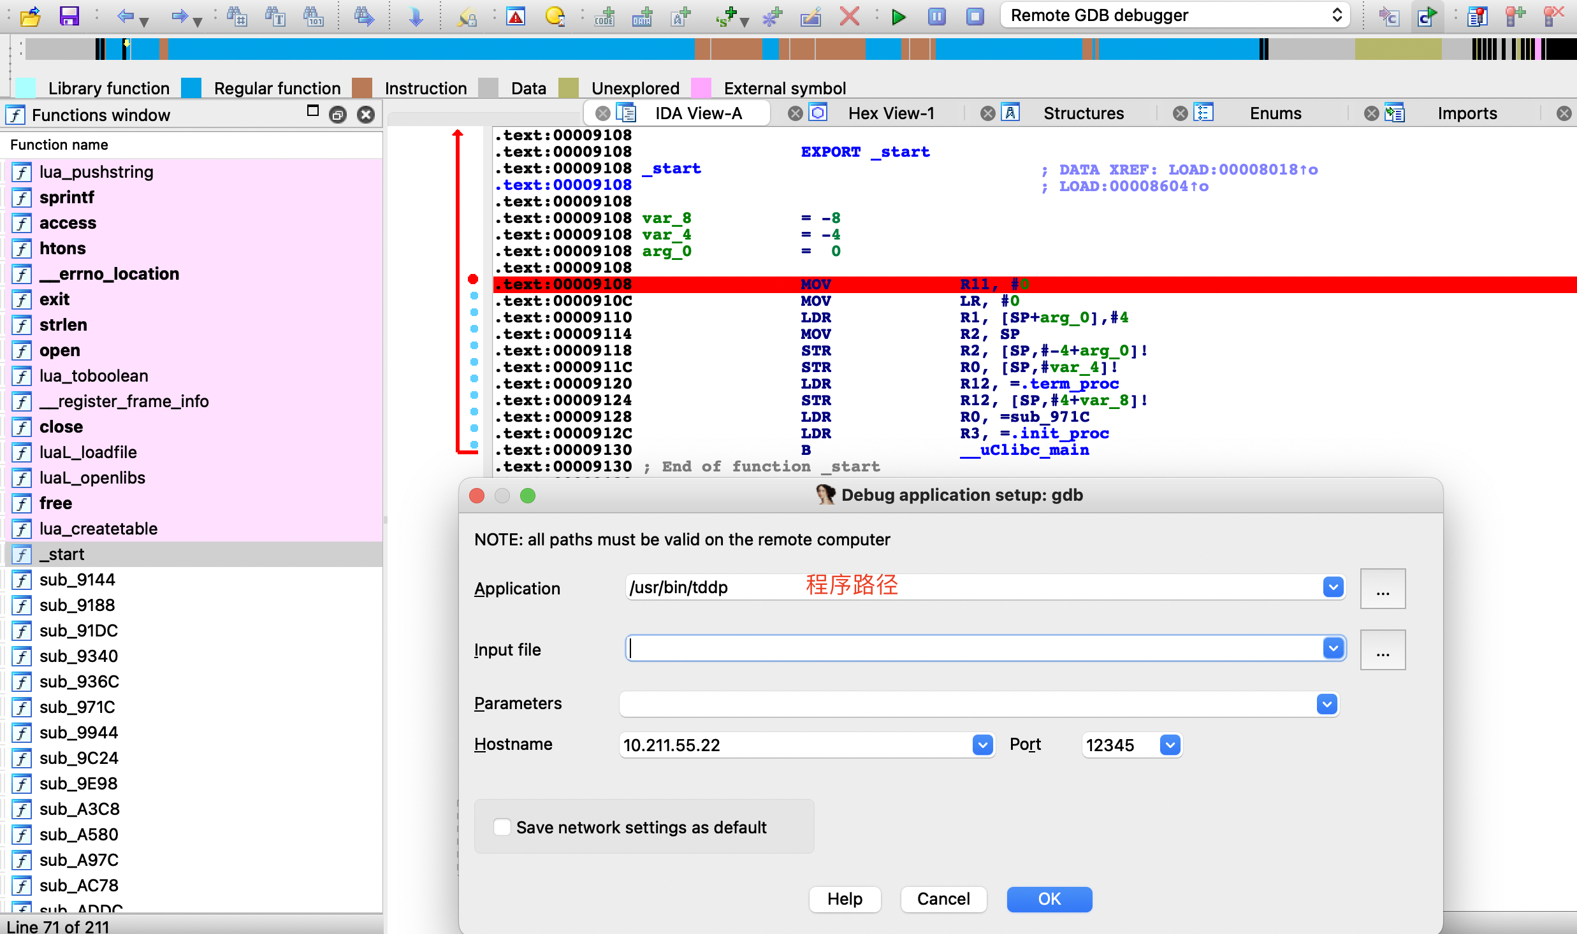Click the red warning triangle icon
Image resolution: width=1577 pixels, height=934 pixels.
[515, 16]
